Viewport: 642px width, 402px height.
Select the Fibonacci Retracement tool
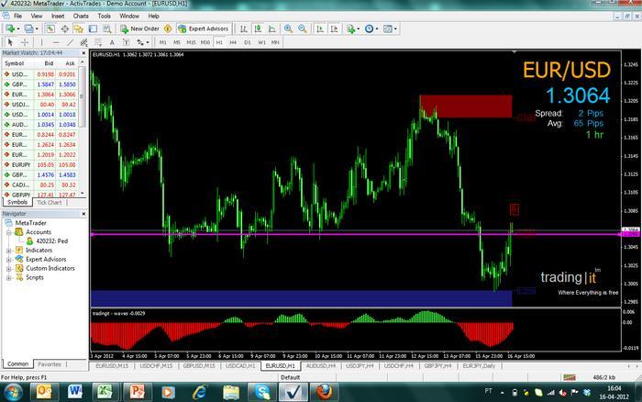98,42
